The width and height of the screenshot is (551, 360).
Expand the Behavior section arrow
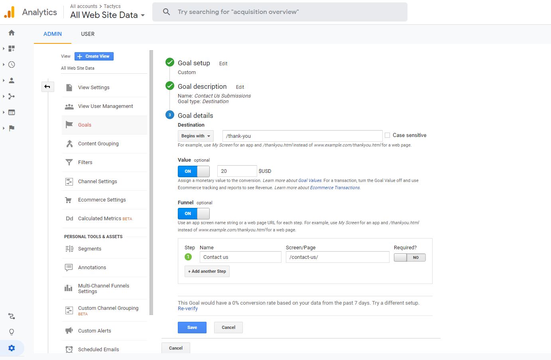(x=4, y=112)
